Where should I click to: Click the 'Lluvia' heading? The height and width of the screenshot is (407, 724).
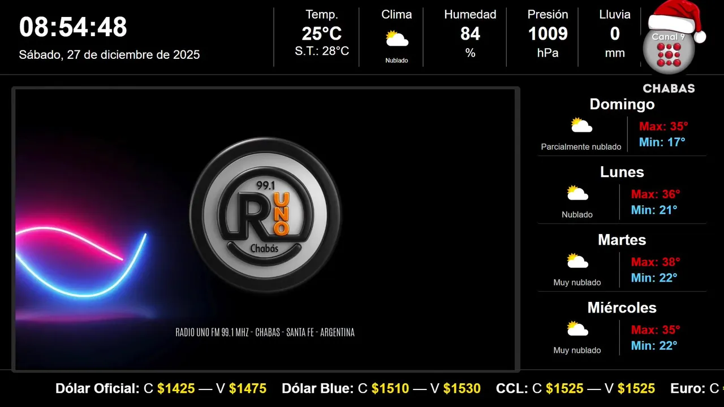click(615, 15)
